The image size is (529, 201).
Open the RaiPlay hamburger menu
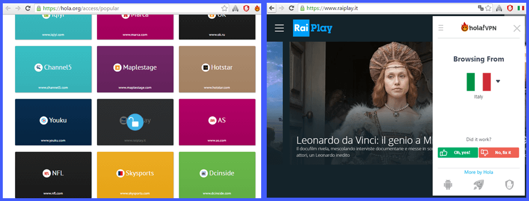280,28
